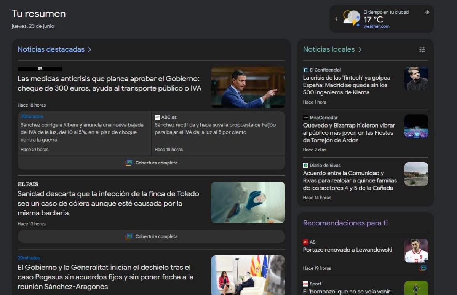The height and width of the screenshot is (295, 457).
Task: Click the MiraCorredor source logo
Action: 305,118
